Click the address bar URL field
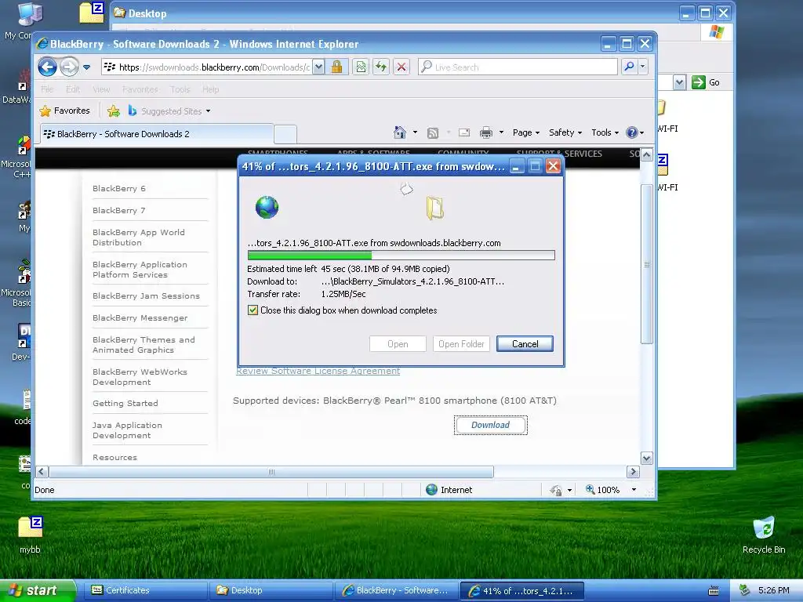This screenshot has width=803, height=602. (207, 67)
